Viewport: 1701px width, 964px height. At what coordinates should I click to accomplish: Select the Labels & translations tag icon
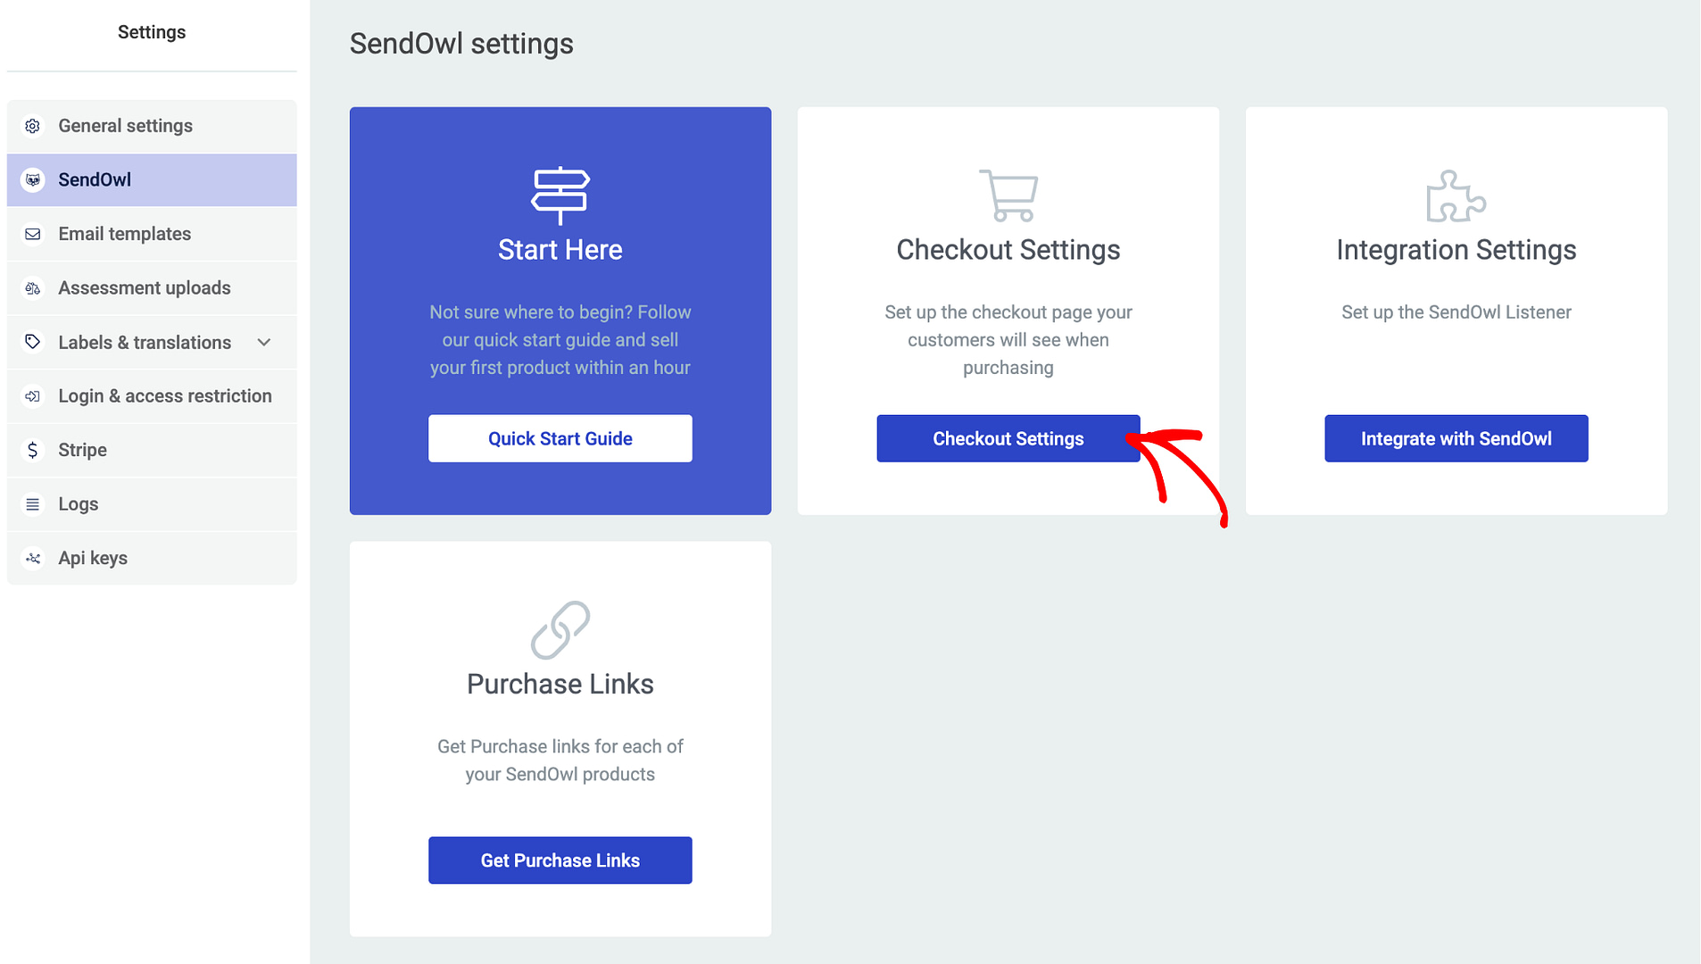pyautogui.click(x=33, y=342)
